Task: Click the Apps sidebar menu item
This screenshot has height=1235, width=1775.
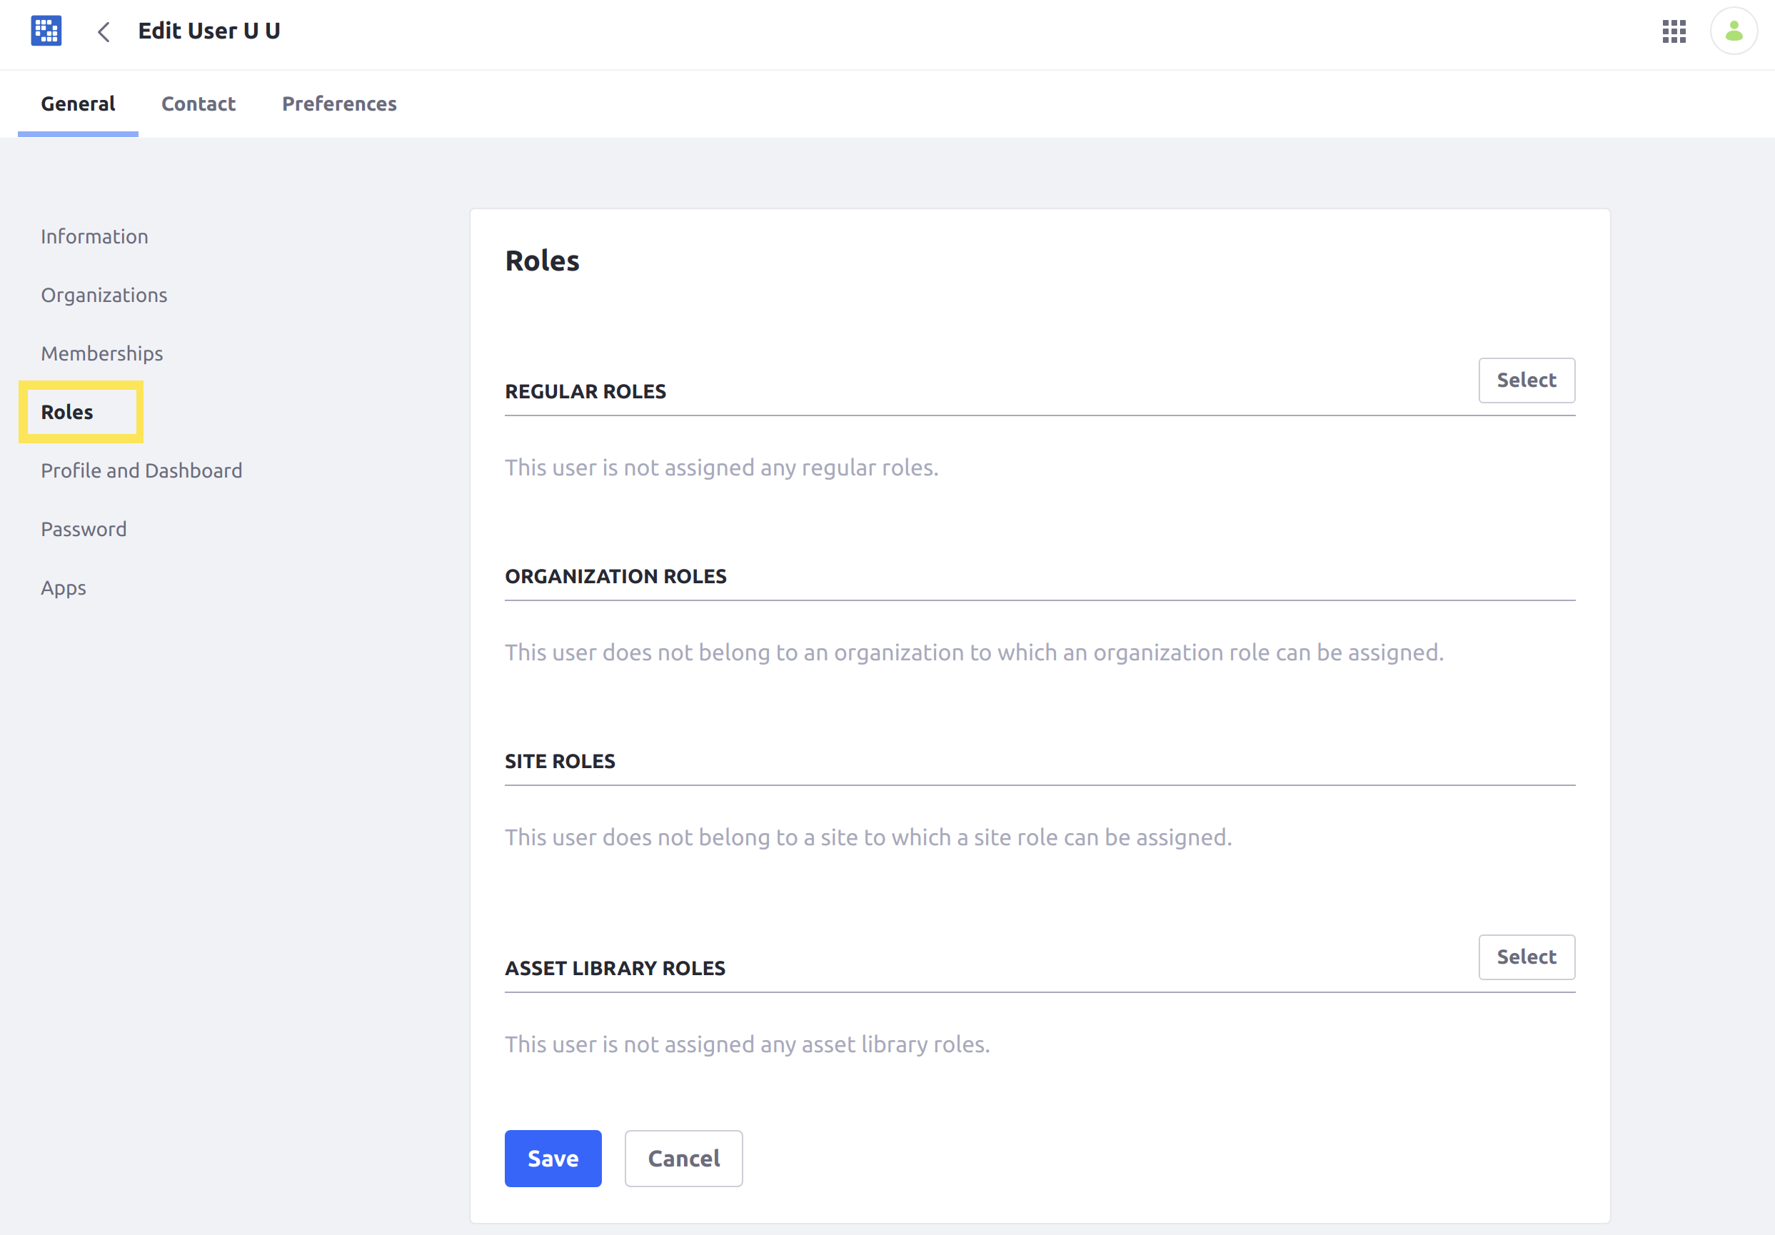Action: click(x=64, y=587)
